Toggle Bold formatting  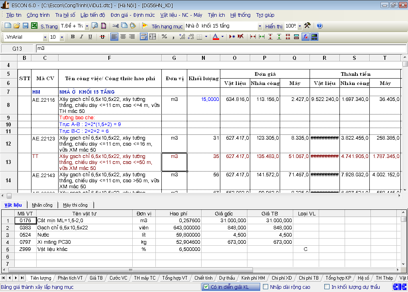(73, 37)
